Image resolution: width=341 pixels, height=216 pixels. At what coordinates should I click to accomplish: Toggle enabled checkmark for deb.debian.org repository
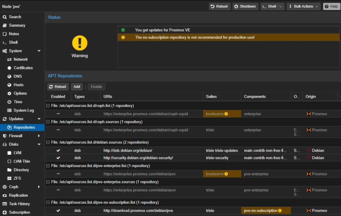(x=58, y=150)
